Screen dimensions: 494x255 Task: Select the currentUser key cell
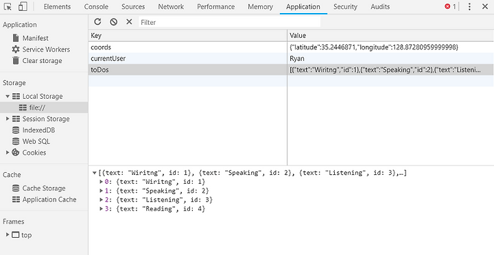188,58
